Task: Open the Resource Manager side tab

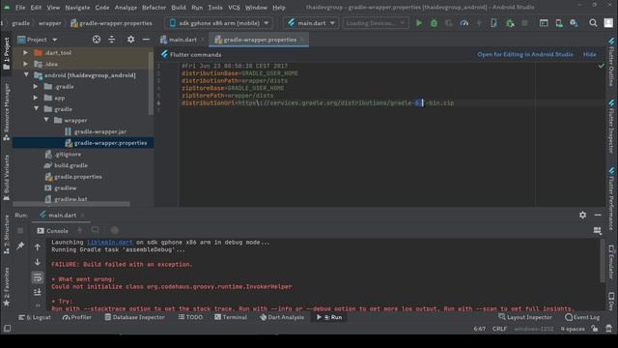Action: 7,112
